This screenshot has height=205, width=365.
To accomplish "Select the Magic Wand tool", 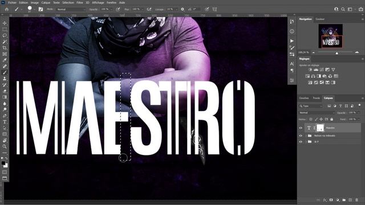I will tap(5, 42).
